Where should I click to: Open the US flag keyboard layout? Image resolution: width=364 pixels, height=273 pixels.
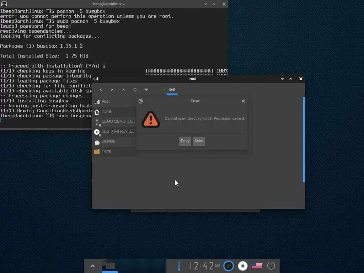click(x=257, y=266)
